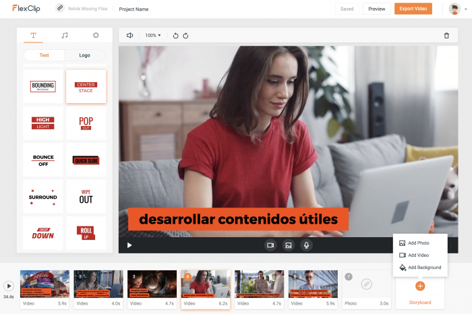This screenshot has height=314, width=472.
Task: Select the orange caption text on canvas
Action: tap(238, 219)
